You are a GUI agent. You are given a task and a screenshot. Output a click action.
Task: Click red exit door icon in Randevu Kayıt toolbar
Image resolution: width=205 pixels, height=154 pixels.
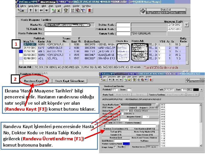[151, 80]
